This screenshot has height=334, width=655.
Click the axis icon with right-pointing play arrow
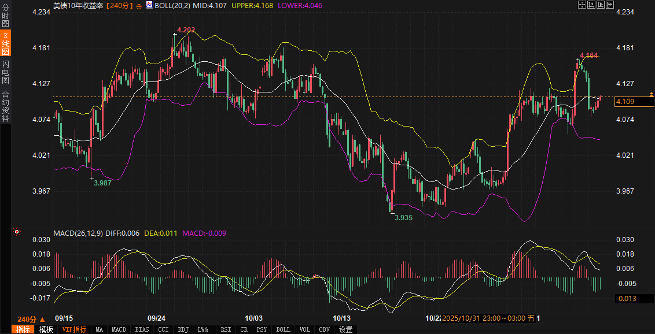click(x=600, y=5)
